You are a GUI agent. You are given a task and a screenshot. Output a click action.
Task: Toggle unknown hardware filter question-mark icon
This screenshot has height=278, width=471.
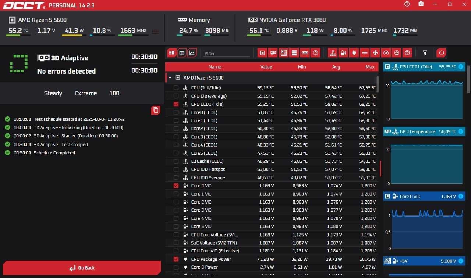click(316, 53)
